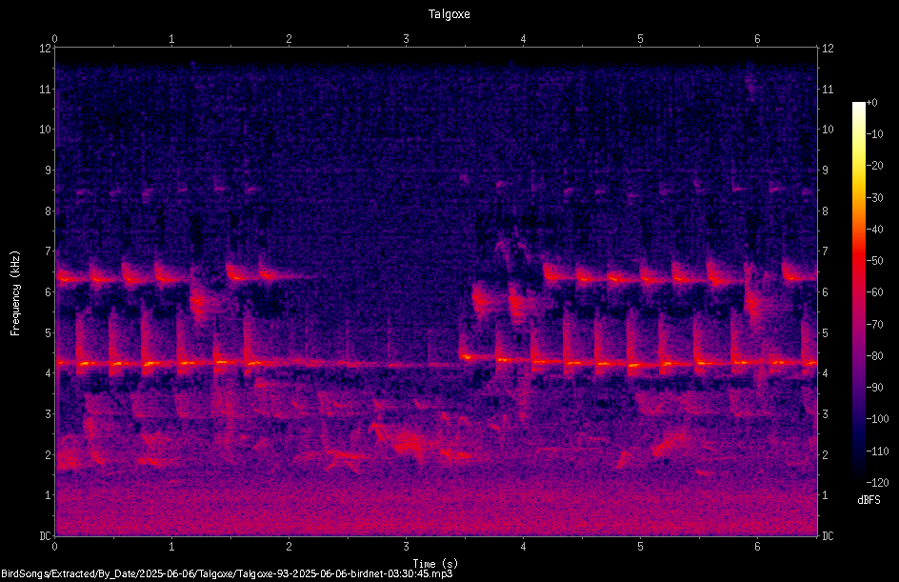Screen dimensions: 899x582
Task: Click the Time (s) axis label
Action: (x=435, y=564)
